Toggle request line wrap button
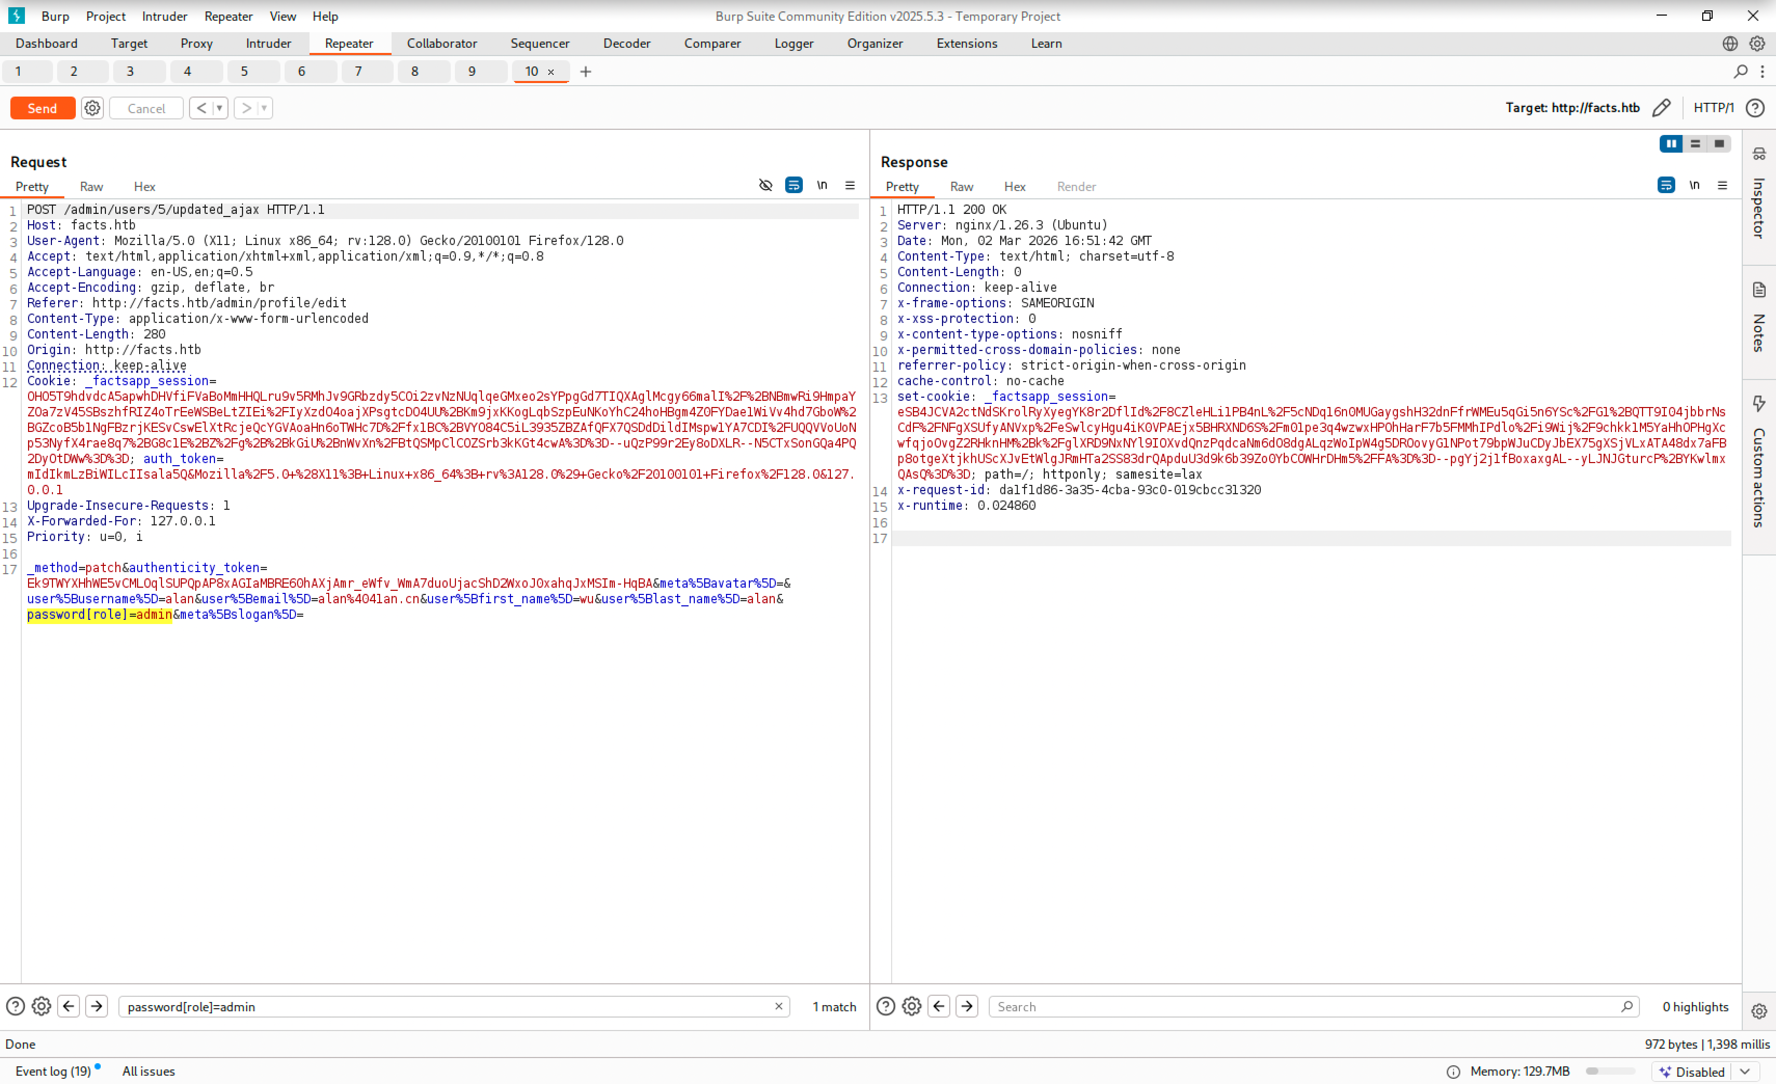 pyautogui.click(x=793, y=185)
